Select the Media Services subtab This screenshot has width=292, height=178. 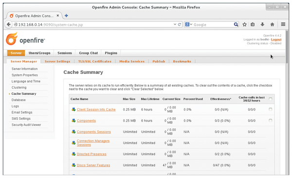click(x=132, y=61)
